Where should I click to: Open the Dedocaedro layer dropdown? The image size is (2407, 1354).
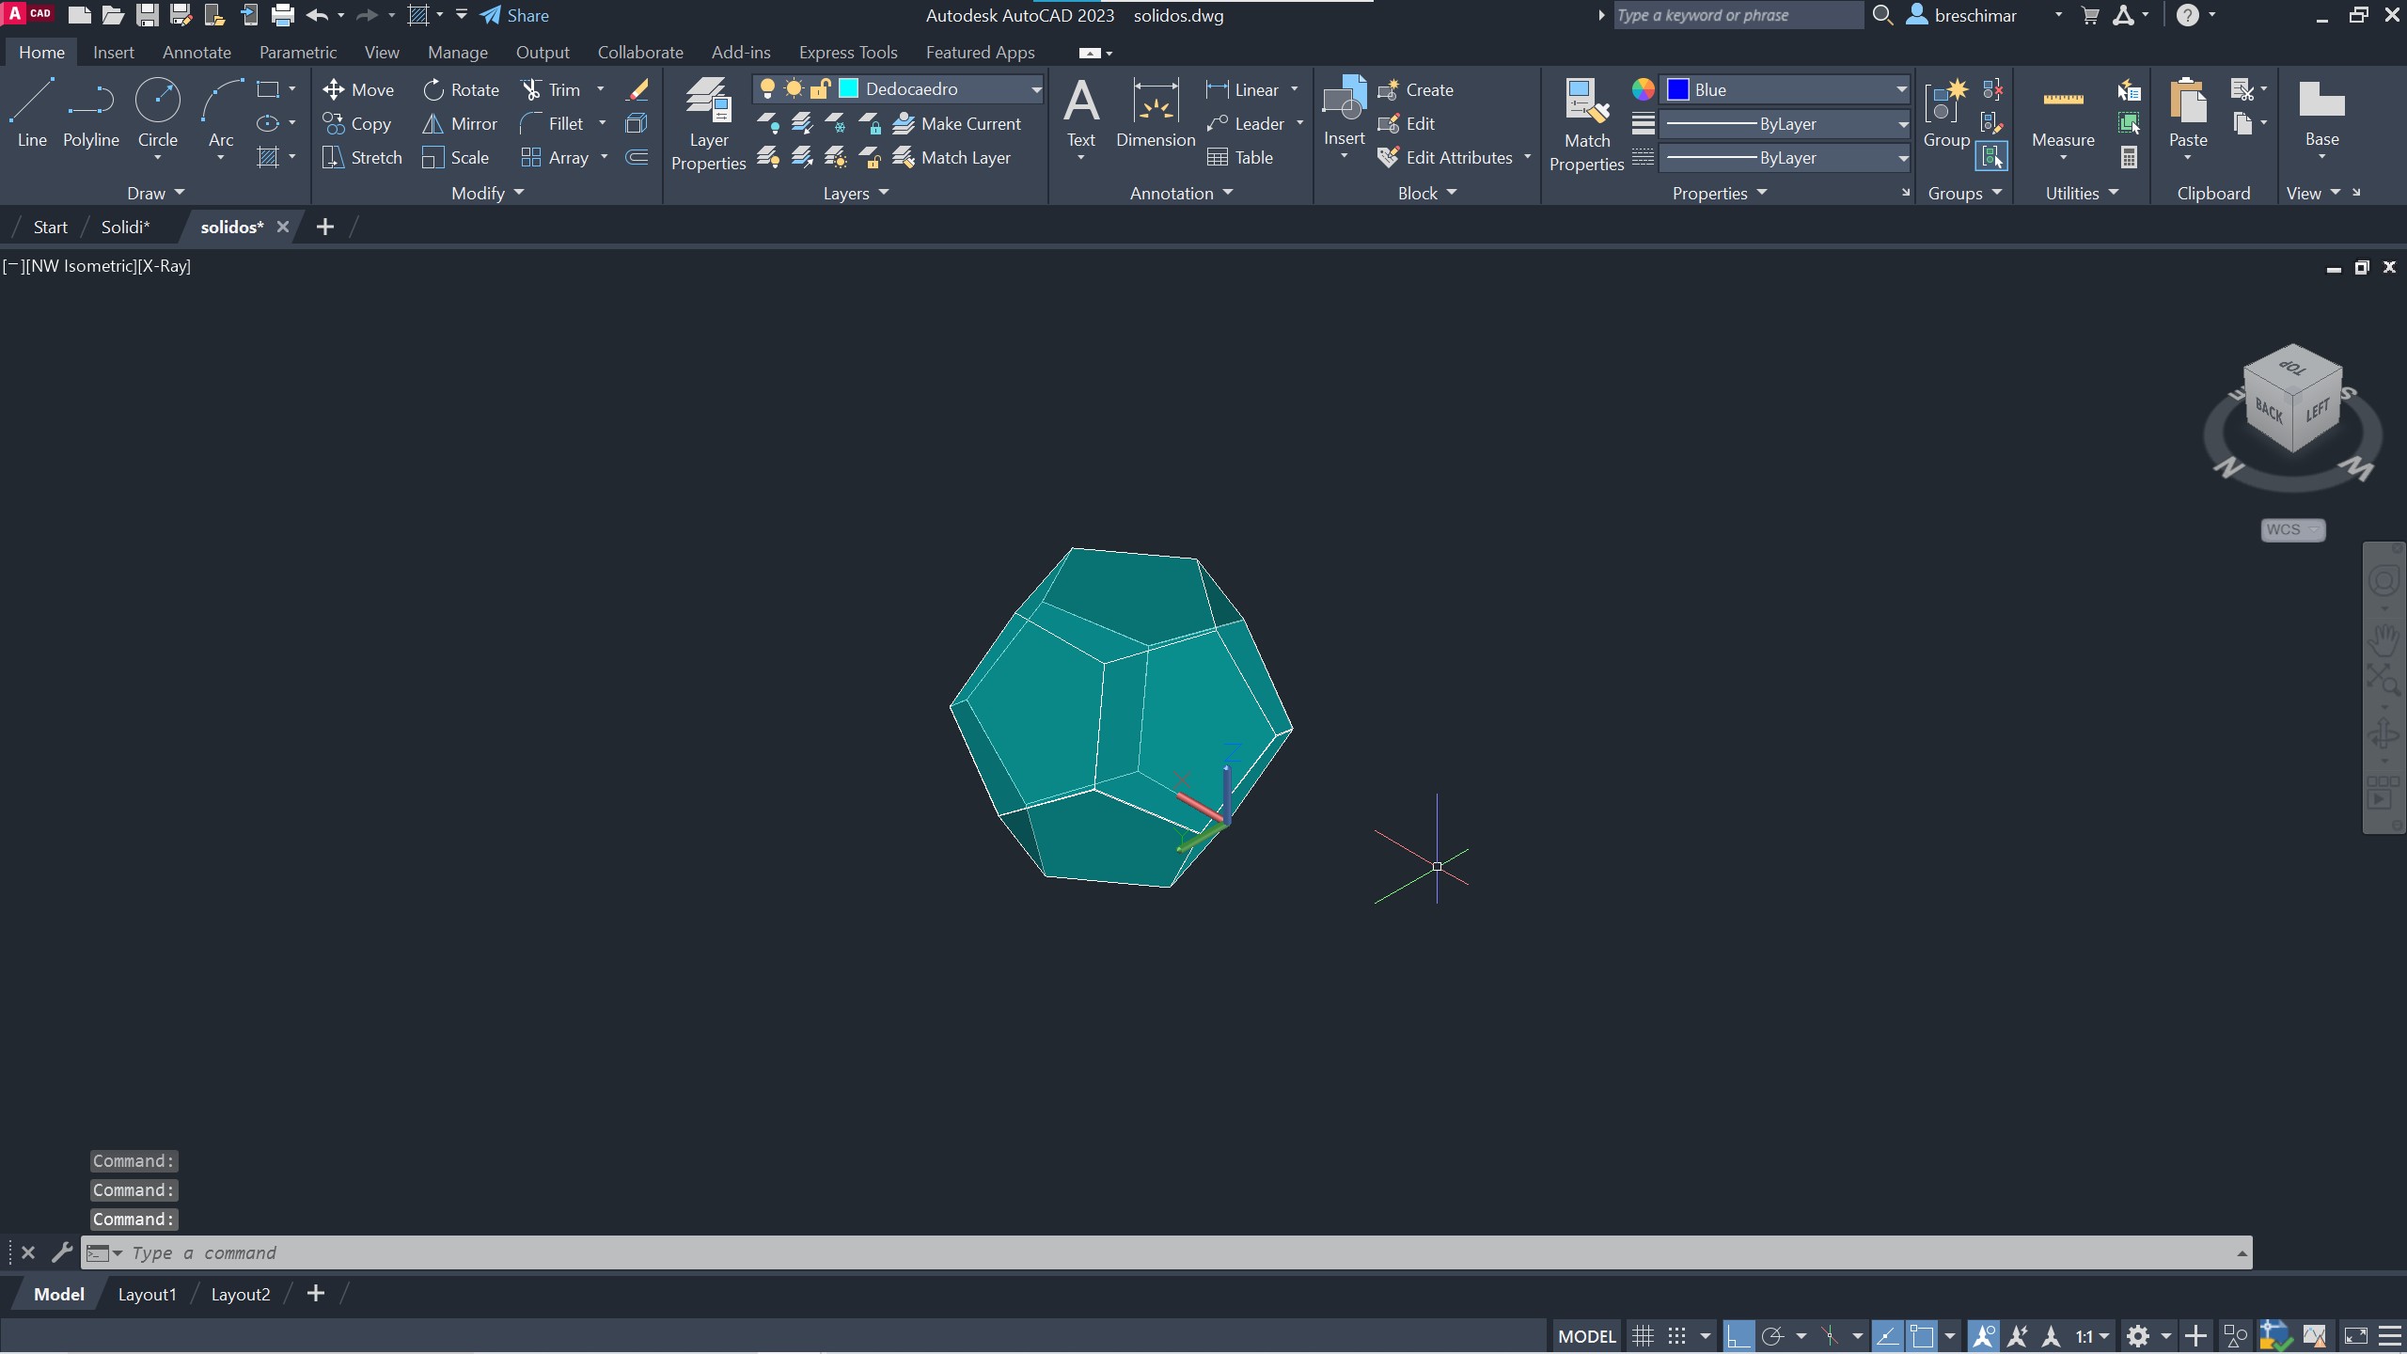(x=1035, y=89)
